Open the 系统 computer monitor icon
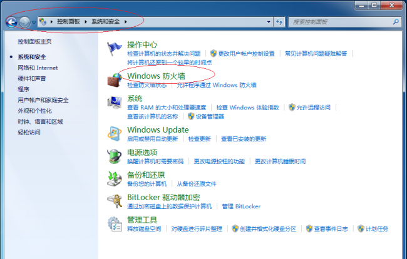 (115, 103)
